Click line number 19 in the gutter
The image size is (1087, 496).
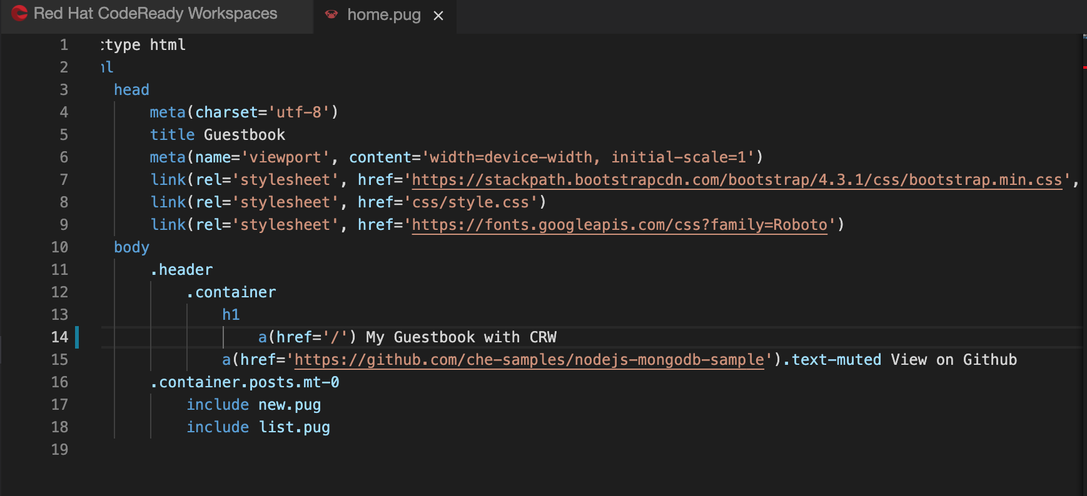[59, 450]
